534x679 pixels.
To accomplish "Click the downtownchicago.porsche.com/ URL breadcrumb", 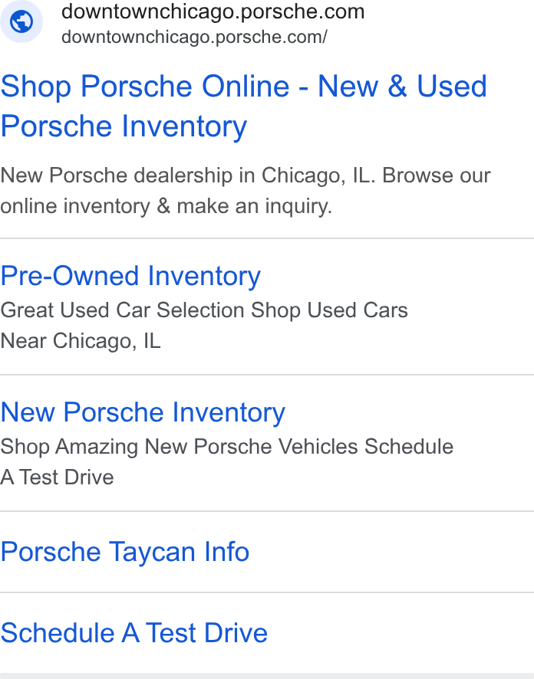I will click(194, 38).
